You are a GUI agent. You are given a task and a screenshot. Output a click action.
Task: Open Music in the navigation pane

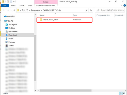coord(11,39)
